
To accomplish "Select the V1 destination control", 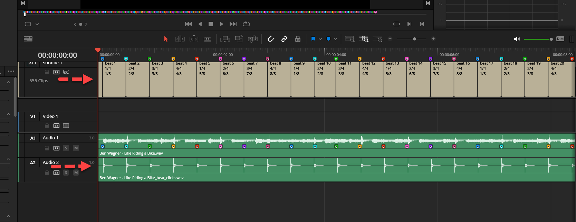I will (x=33, y=117).
